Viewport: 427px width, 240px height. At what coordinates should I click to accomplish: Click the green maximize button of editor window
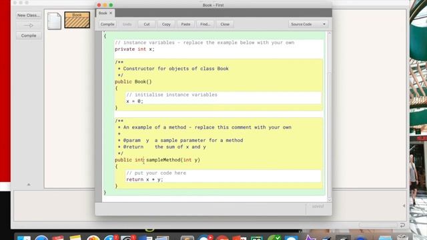point(111,5)
